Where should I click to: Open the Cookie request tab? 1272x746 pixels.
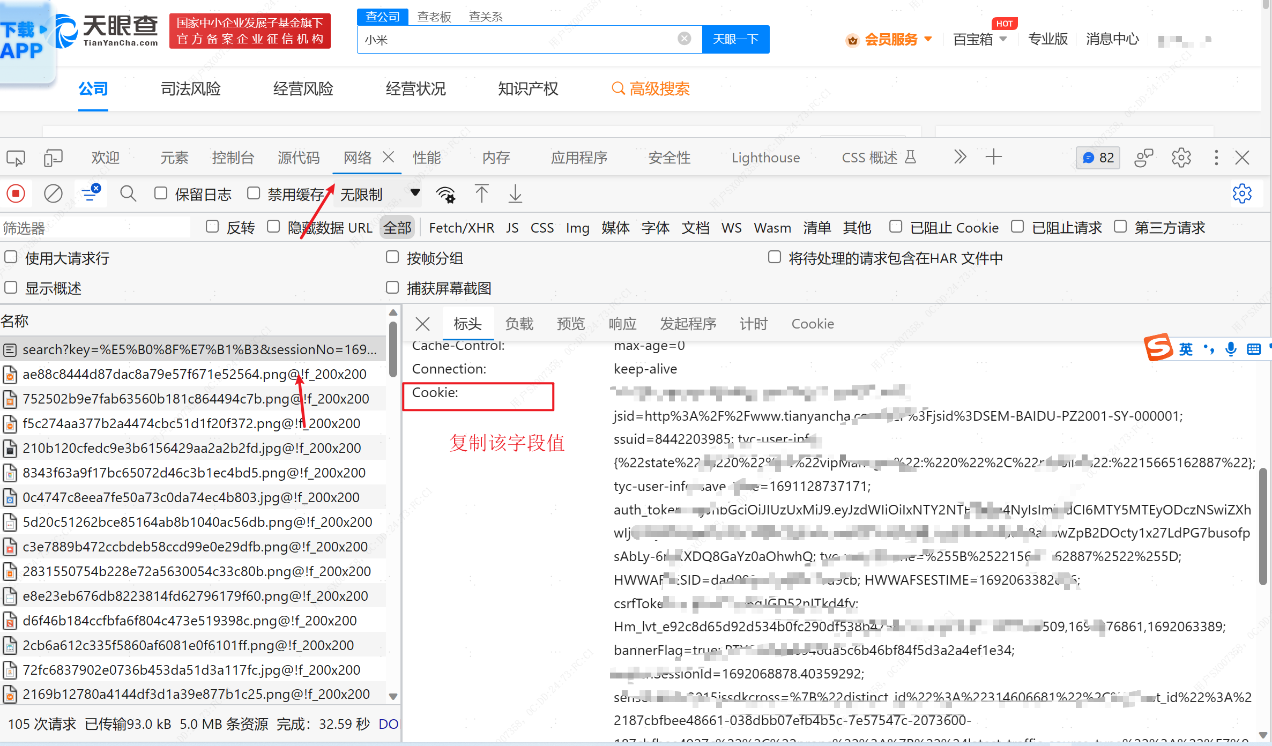tap(812, 324)
